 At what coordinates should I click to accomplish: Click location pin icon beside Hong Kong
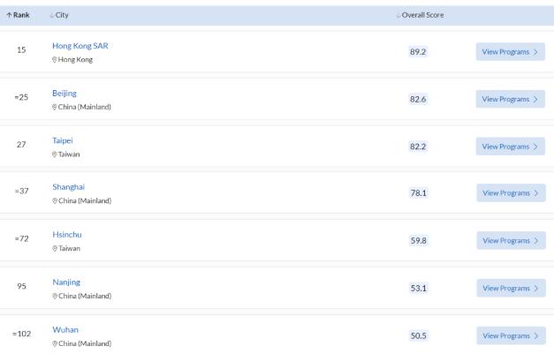click(55, 60)
